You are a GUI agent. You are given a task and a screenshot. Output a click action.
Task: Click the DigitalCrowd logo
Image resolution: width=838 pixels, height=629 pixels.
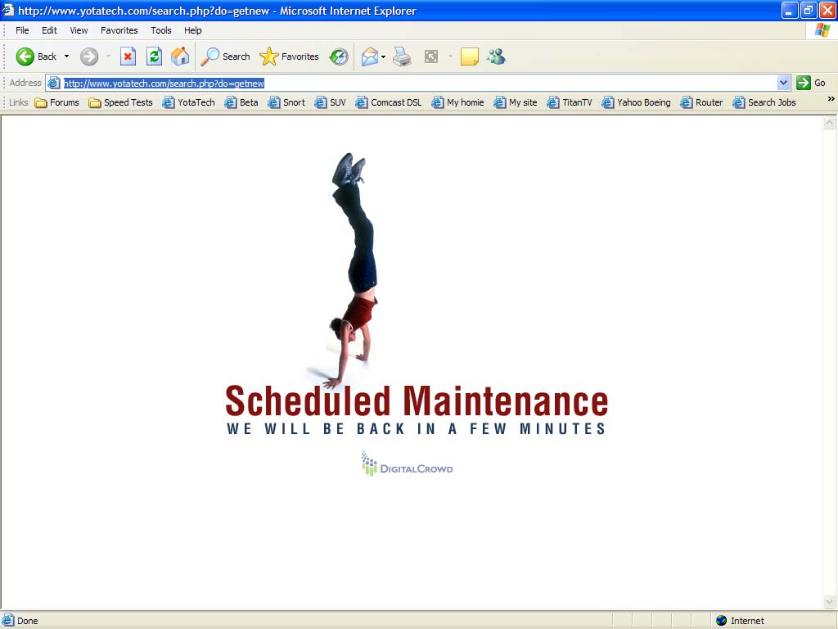408,464
